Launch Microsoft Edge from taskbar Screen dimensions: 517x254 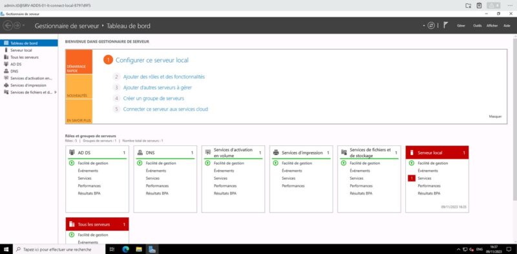[125, 249]
